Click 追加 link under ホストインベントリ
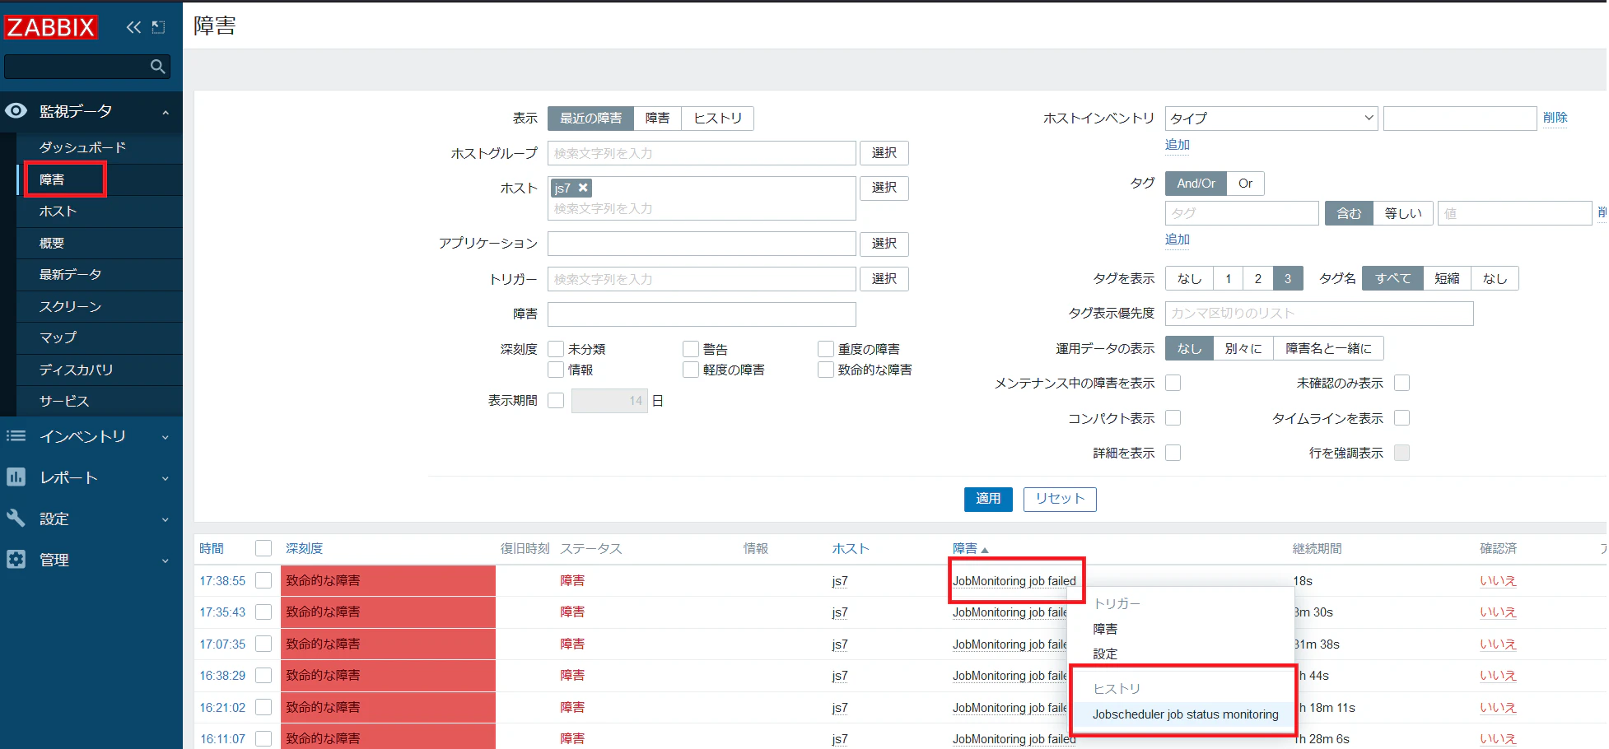1609x749 pixels. [1178, 145]
